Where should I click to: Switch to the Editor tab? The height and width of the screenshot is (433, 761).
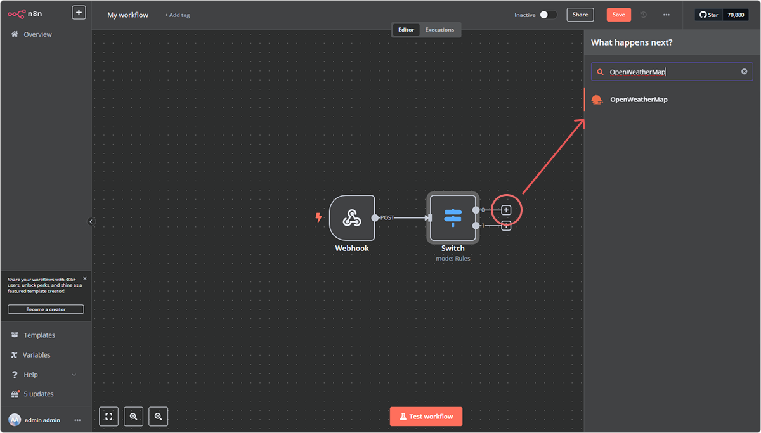point(406,30)
